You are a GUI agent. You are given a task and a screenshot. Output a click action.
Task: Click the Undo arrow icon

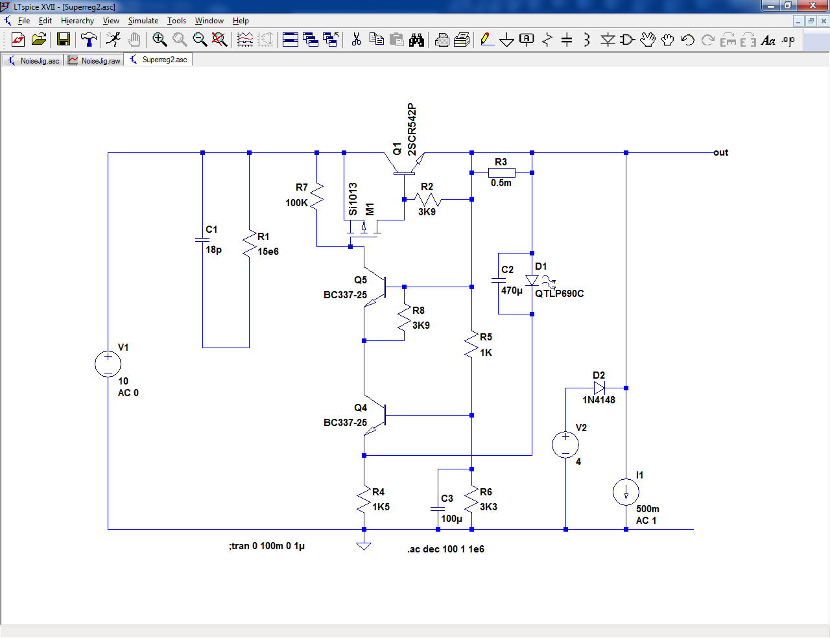[x=688, y=40]
